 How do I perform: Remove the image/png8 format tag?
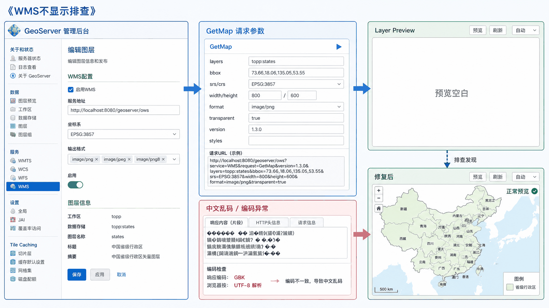click(x=163, y=159)
